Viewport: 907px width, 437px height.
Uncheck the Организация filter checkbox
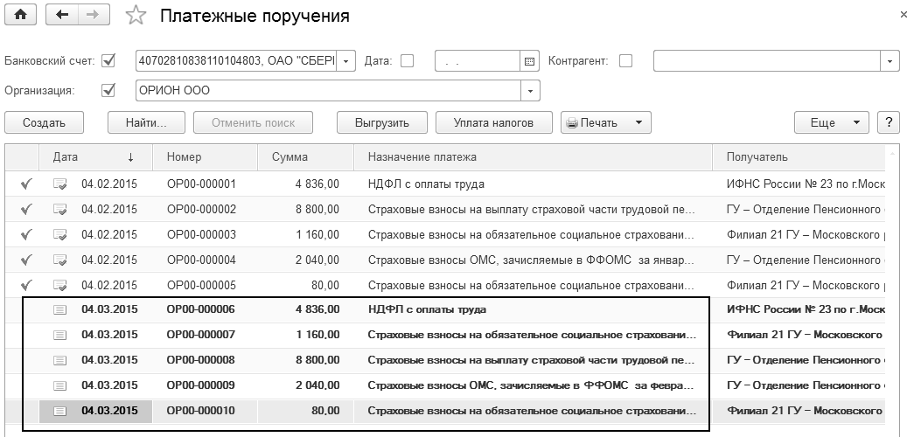[109, 90]
